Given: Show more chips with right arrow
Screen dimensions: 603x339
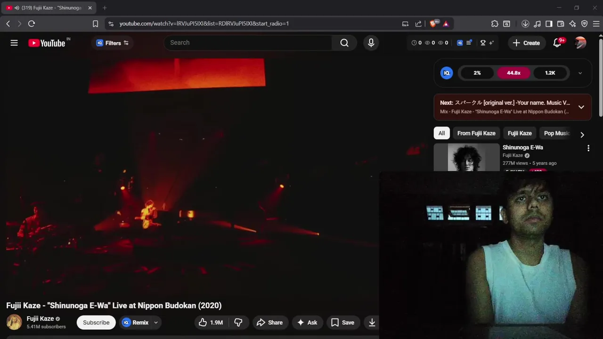Looking at the screenshot, I should (582, 135).
